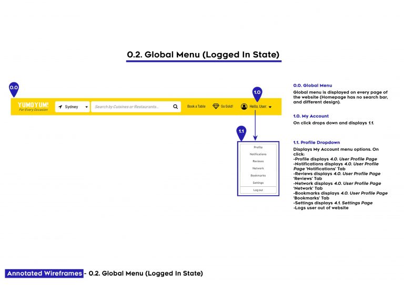The image size is (404, 285).
Task: Click the 'Hello, User' greeting text
Action: 258,107
